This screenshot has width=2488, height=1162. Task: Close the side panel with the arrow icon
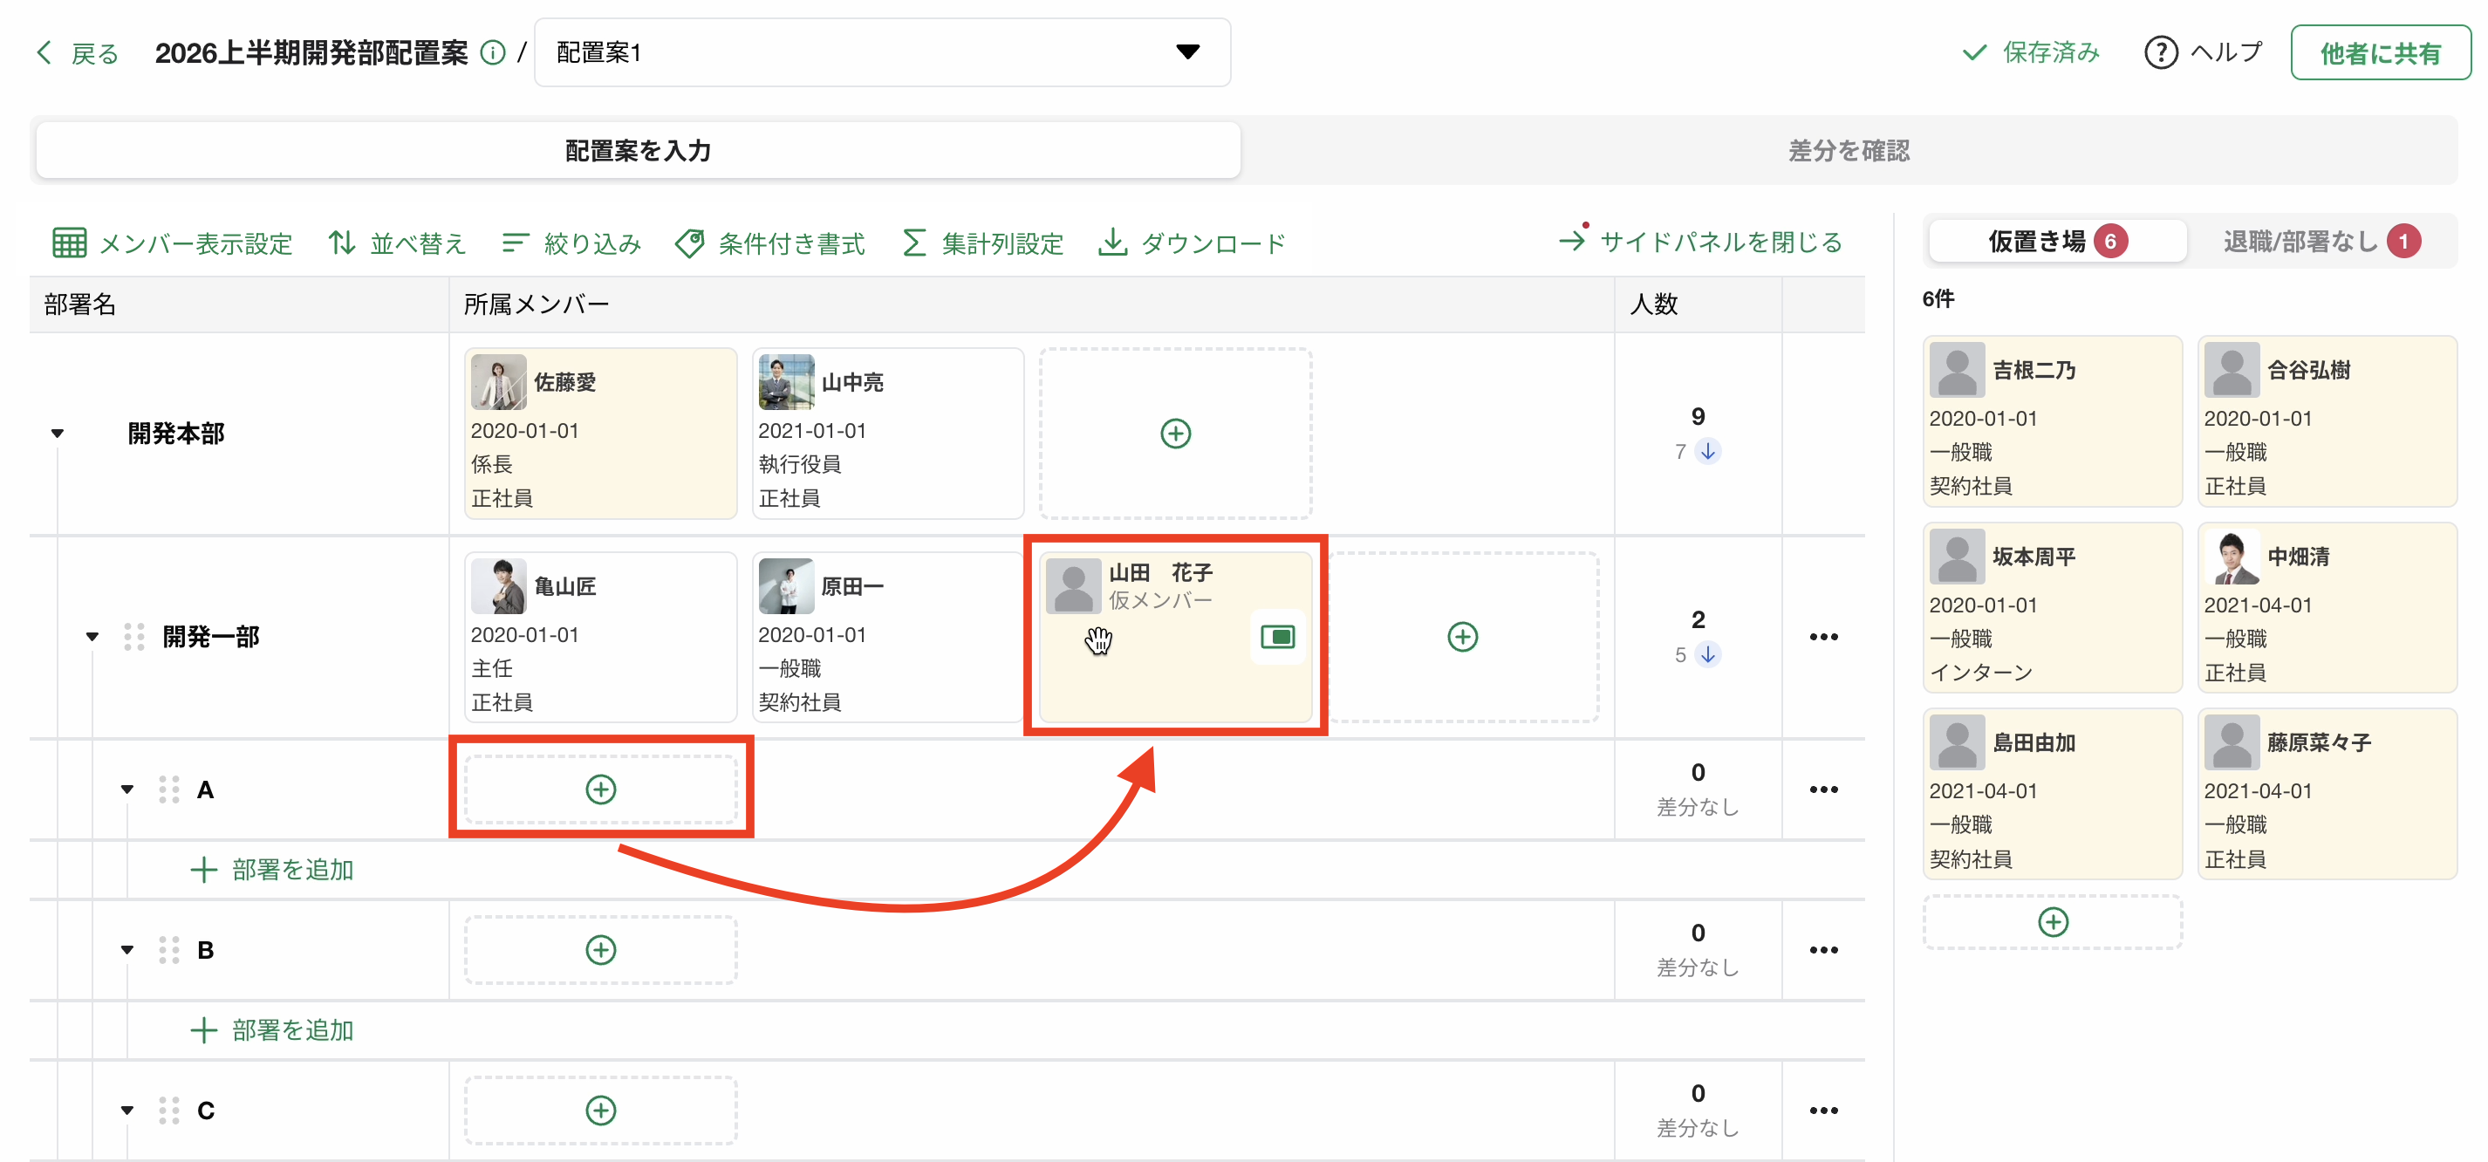click(1574, 241)
